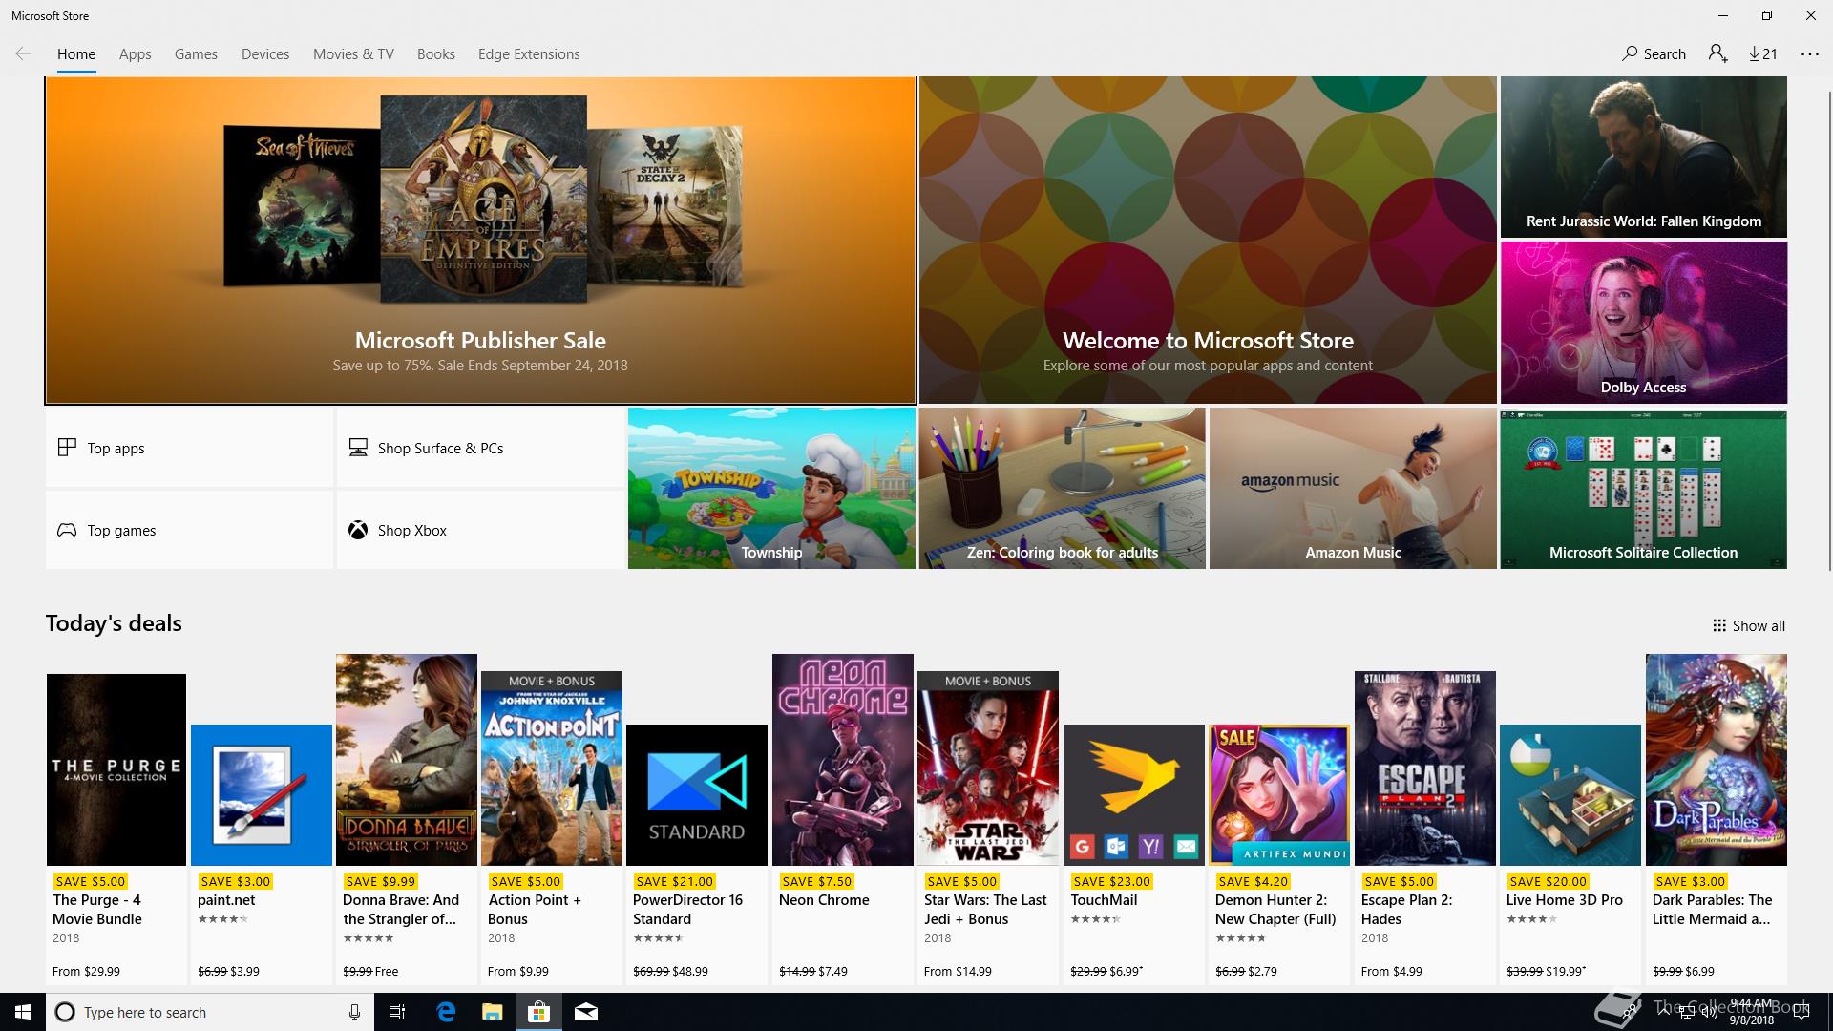Viewport: 1833px width, 1031px height.
Task: Open the TouchMail app deal
Action: [x=1133, y=794]
